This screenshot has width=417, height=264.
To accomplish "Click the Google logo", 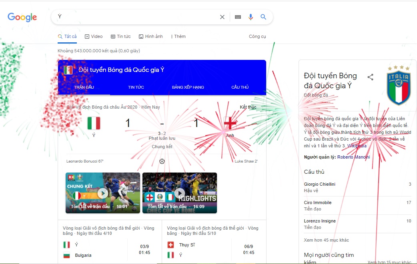I will pyautogui.click(x=22, y=17).
